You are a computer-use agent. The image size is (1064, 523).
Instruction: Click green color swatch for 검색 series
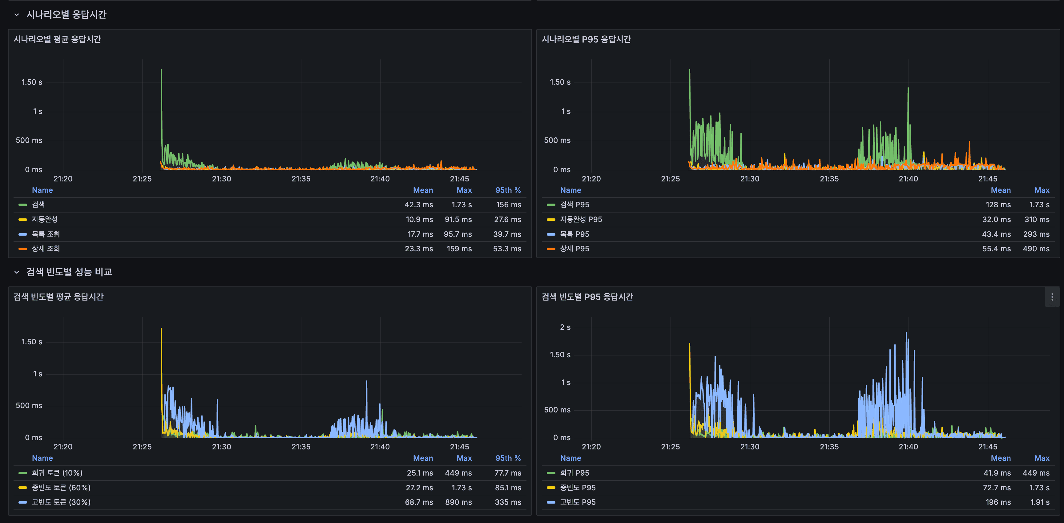[23, 205]
